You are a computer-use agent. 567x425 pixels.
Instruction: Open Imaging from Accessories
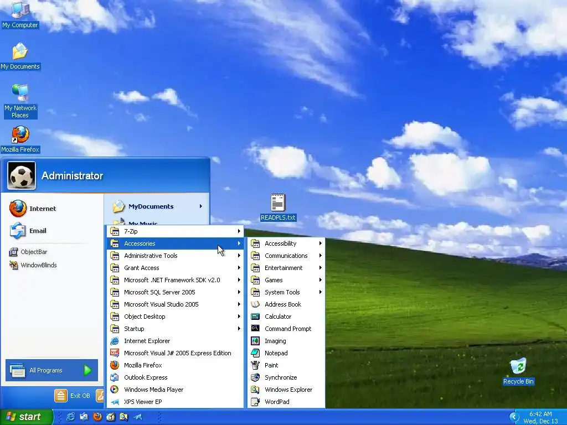tap(286, 341)
